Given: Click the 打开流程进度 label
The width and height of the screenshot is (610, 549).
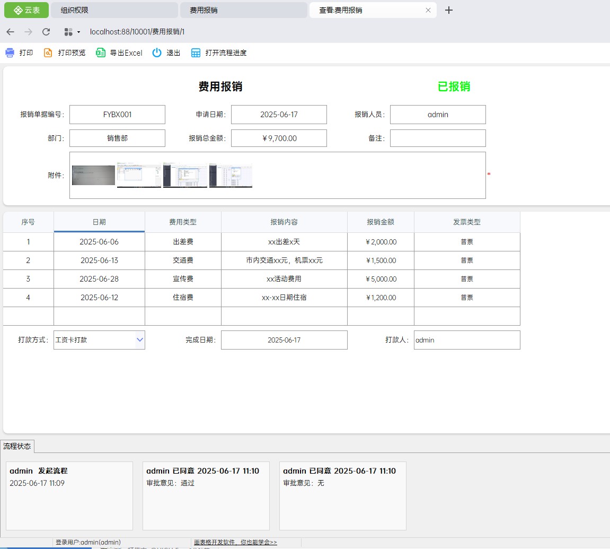Looking at the screenshot, I should pos(226,53).
